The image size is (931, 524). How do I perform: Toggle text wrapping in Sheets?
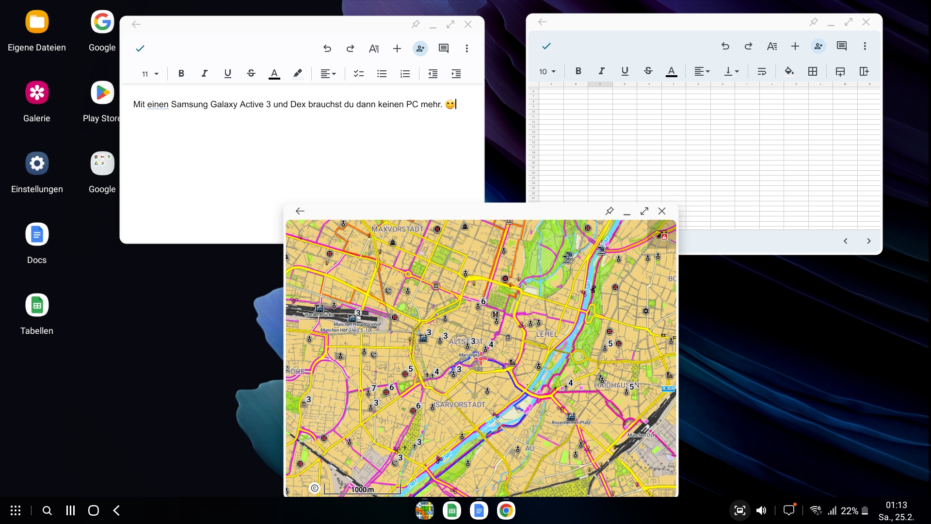[x=762, y=71]
